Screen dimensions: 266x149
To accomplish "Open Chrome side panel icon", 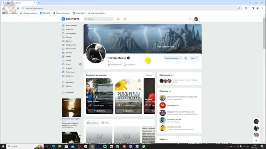I will click(253, 8).
